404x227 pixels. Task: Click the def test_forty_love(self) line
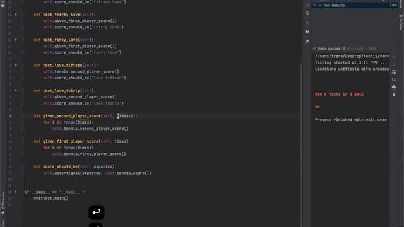(63, 40)
